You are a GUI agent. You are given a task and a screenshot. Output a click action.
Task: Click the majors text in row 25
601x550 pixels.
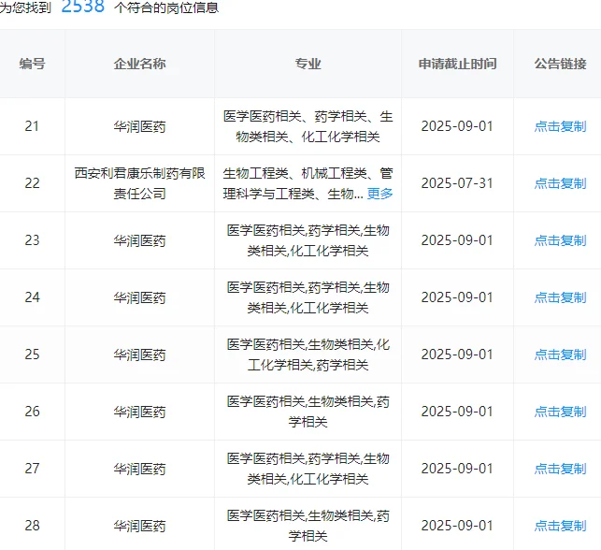[308, 355]
